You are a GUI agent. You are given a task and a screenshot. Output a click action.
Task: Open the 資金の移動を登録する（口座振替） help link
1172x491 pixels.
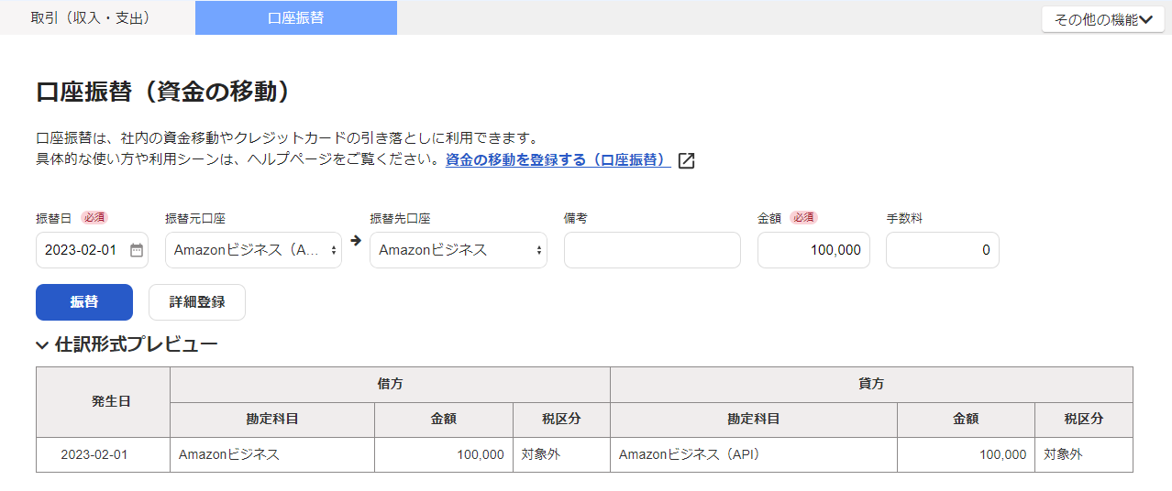pyautogui.click(x=558, y=160)
